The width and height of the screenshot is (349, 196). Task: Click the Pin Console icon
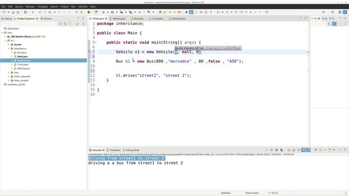pos(316,150)
